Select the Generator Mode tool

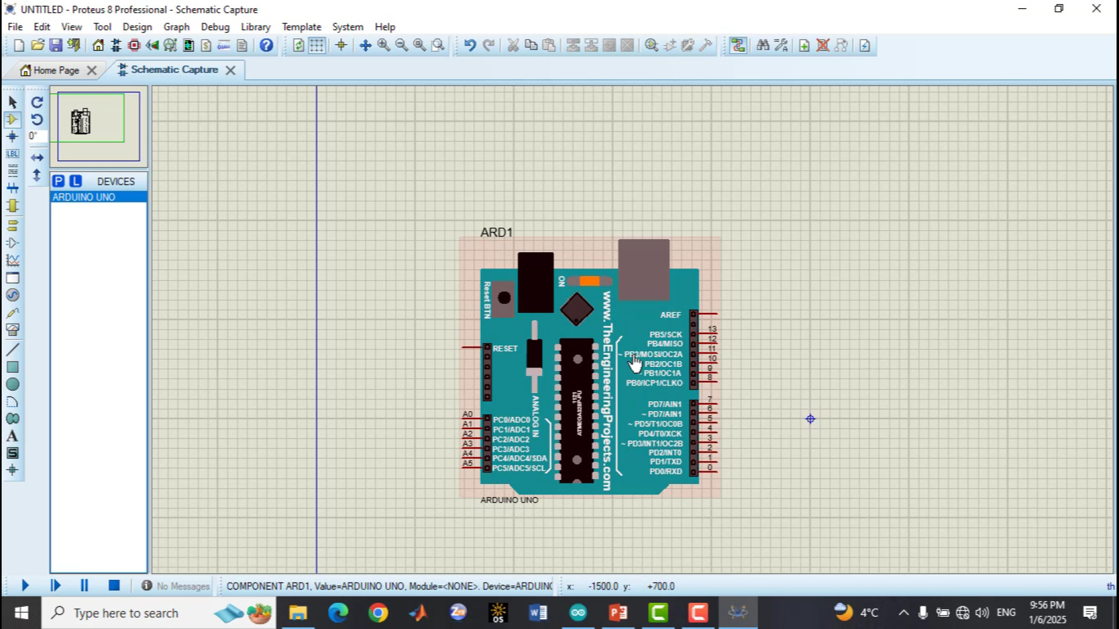13,295
